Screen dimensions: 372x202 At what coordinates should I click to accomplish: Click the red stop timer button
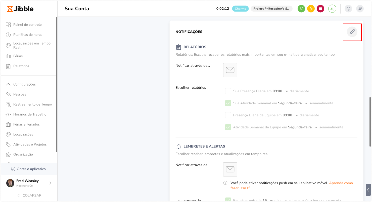coord(320,9)
